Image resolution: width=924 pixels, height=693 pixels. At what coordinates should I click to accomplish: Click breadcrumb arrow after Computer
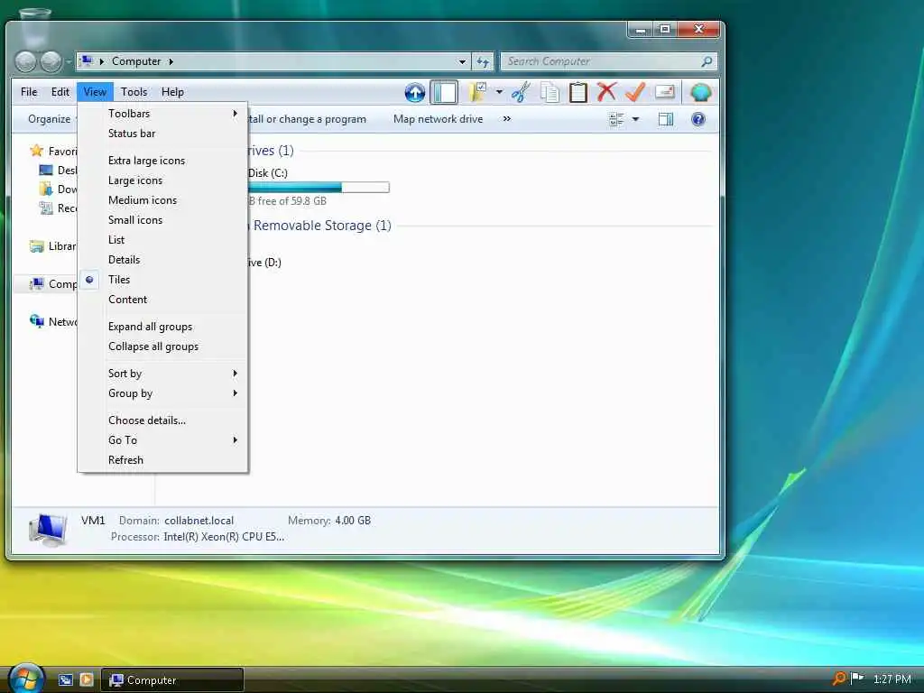tap(171, 61)
